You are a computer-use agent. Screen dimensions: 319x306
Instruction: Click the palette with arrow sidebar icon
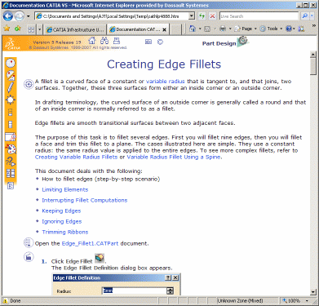pos(11,149)
